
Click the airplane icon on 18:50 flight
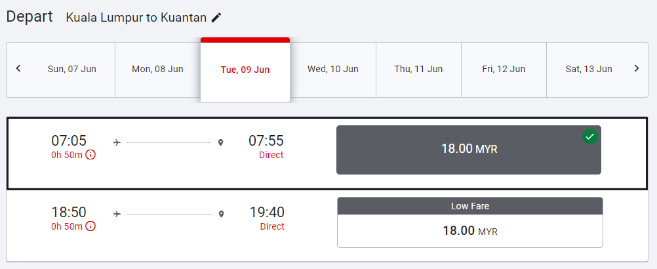117,214
